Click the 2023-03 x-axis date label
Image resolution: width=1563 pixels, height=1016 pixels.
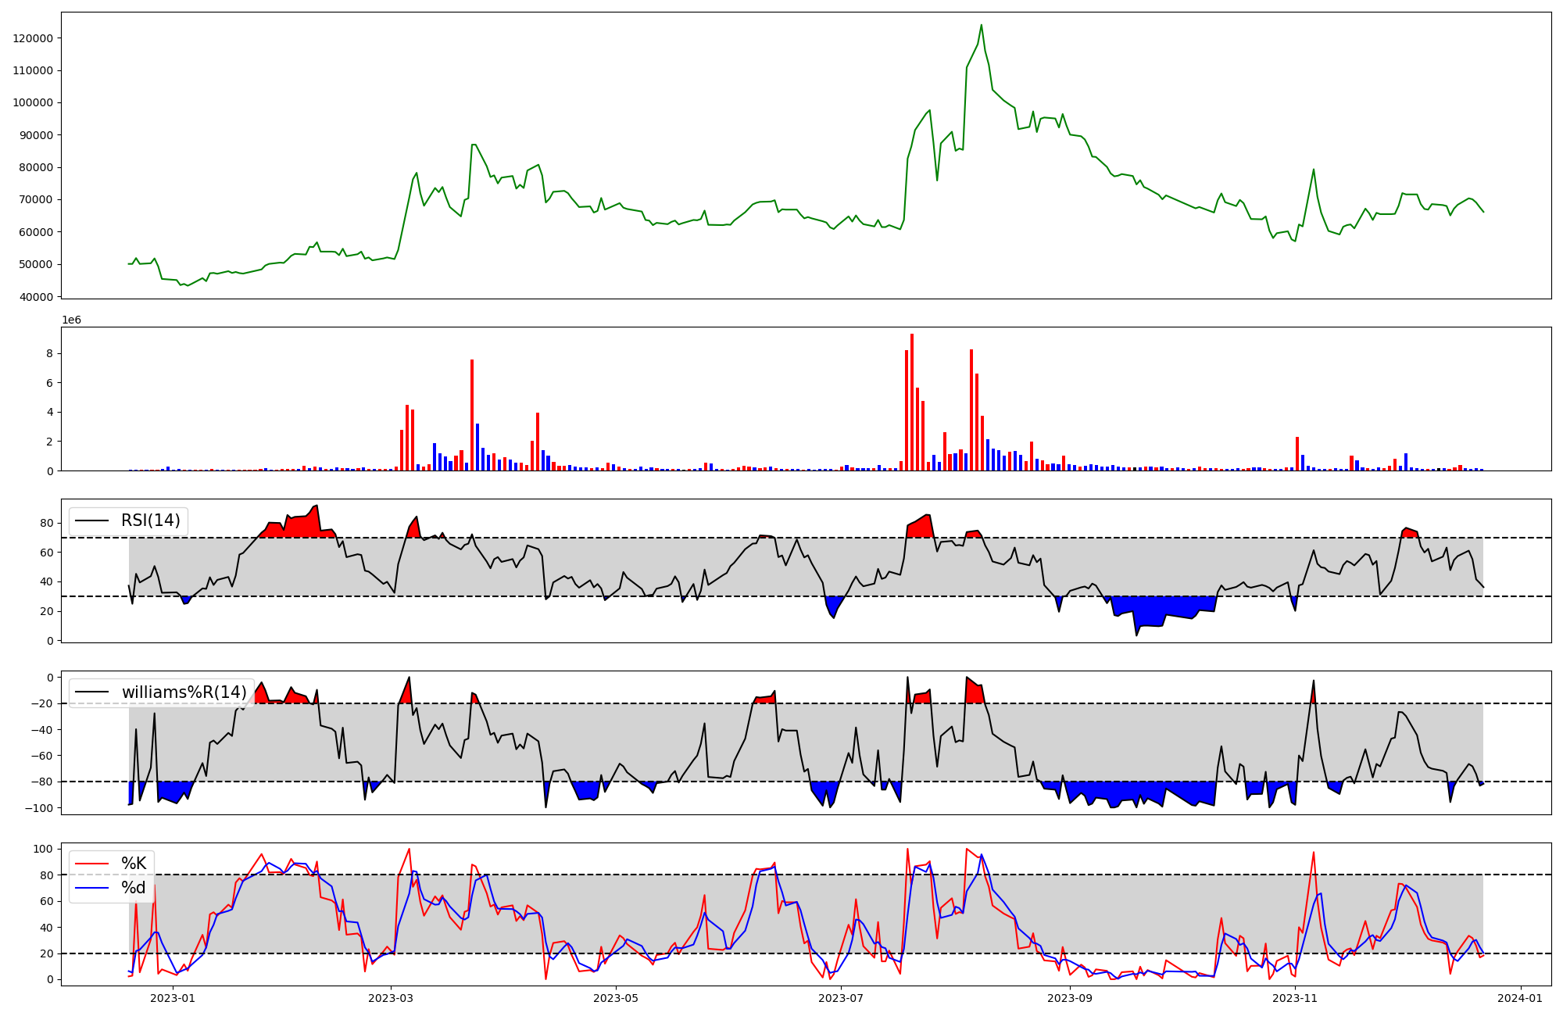[391, 998]
